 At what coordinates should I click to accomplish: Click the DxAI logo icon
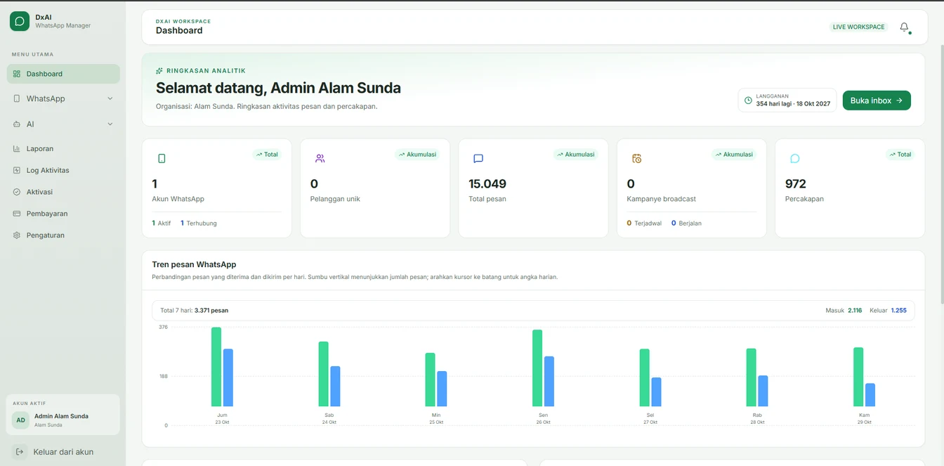(20, 21)
